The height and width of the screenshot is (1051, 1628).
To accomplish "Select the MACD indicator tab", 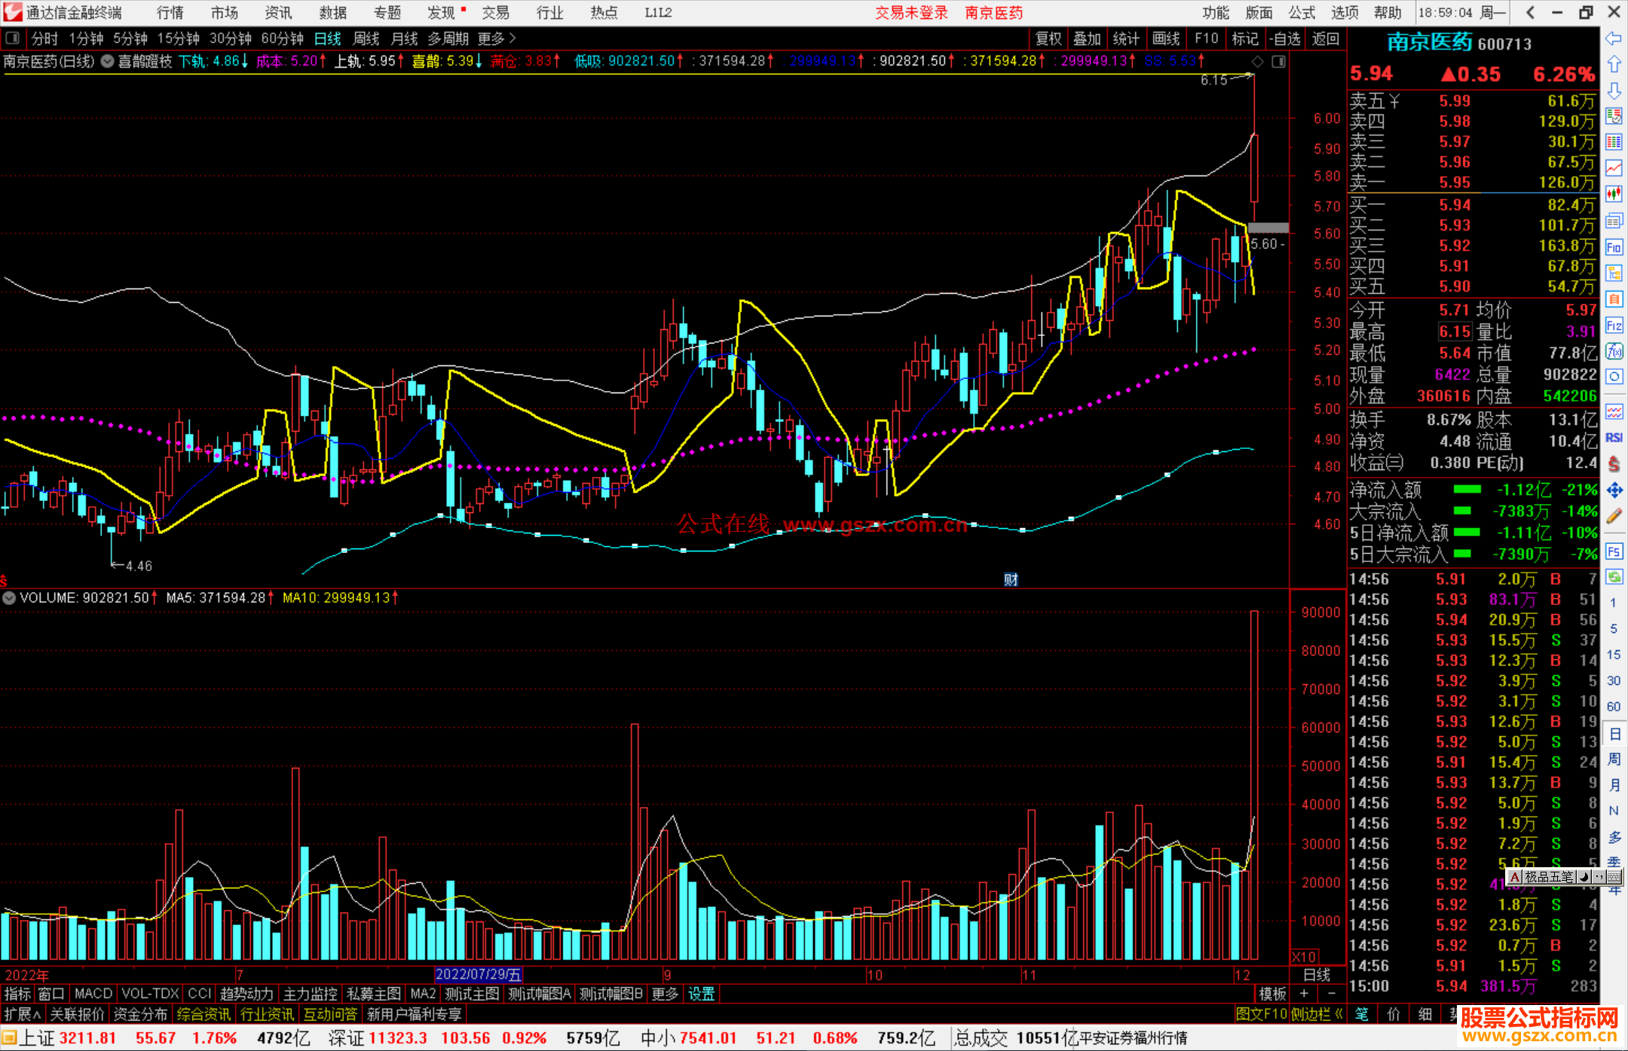I will click(x=93, y=994).
